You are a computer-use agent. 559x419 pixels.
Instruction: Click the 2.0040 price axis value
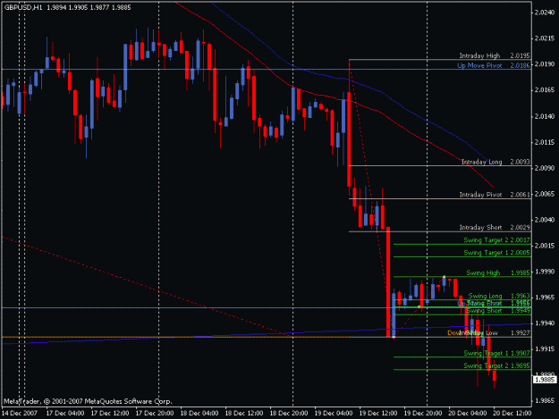(x=545, y=220)
